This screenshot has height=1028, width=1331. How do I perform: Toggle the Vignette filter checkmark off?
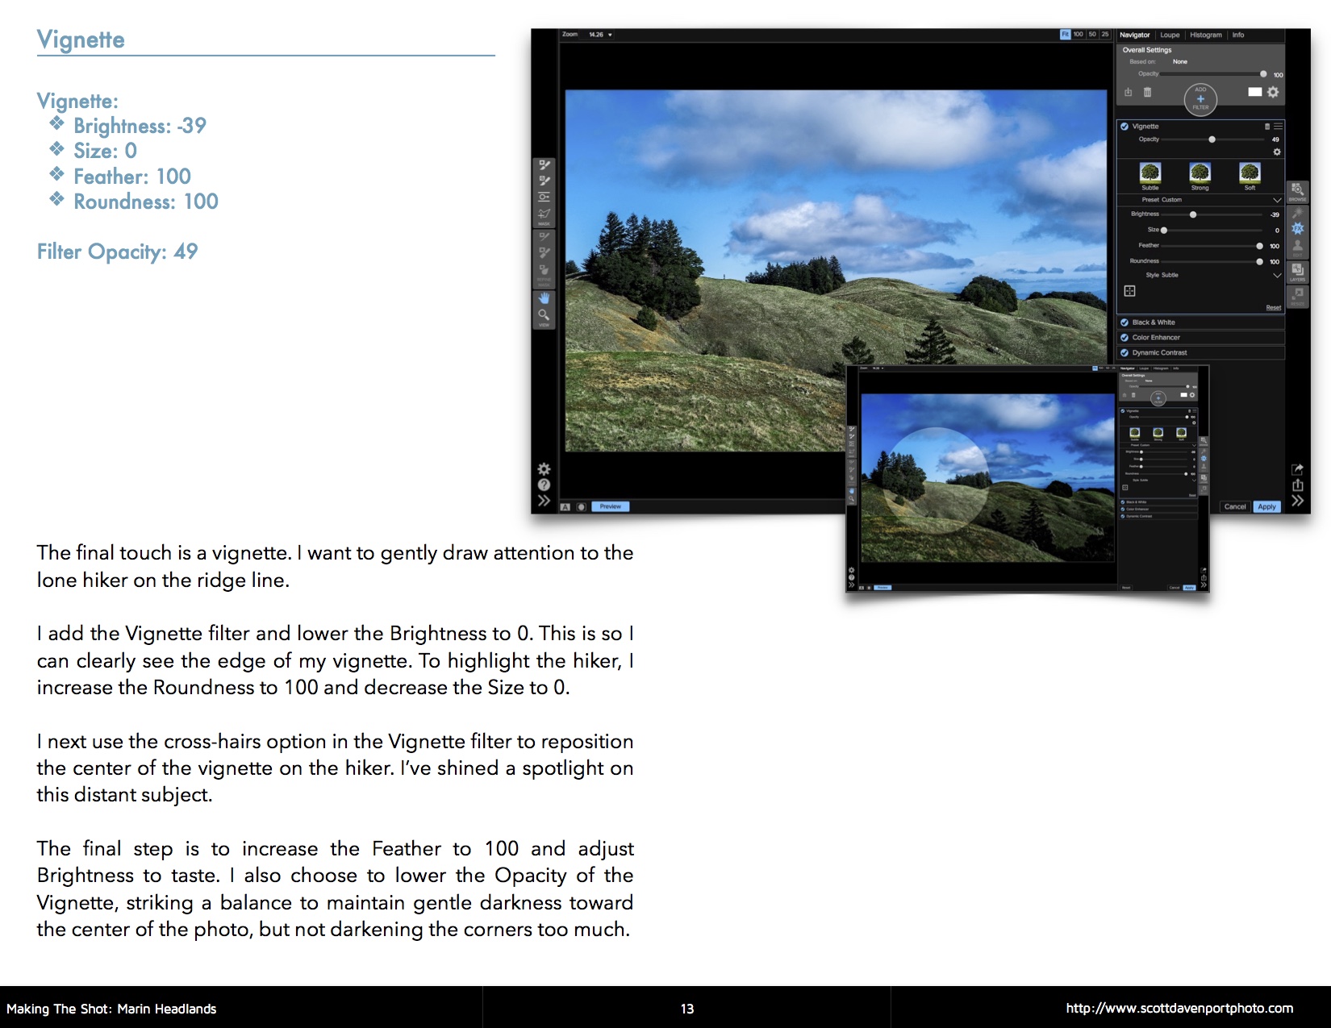point(1124,127)
